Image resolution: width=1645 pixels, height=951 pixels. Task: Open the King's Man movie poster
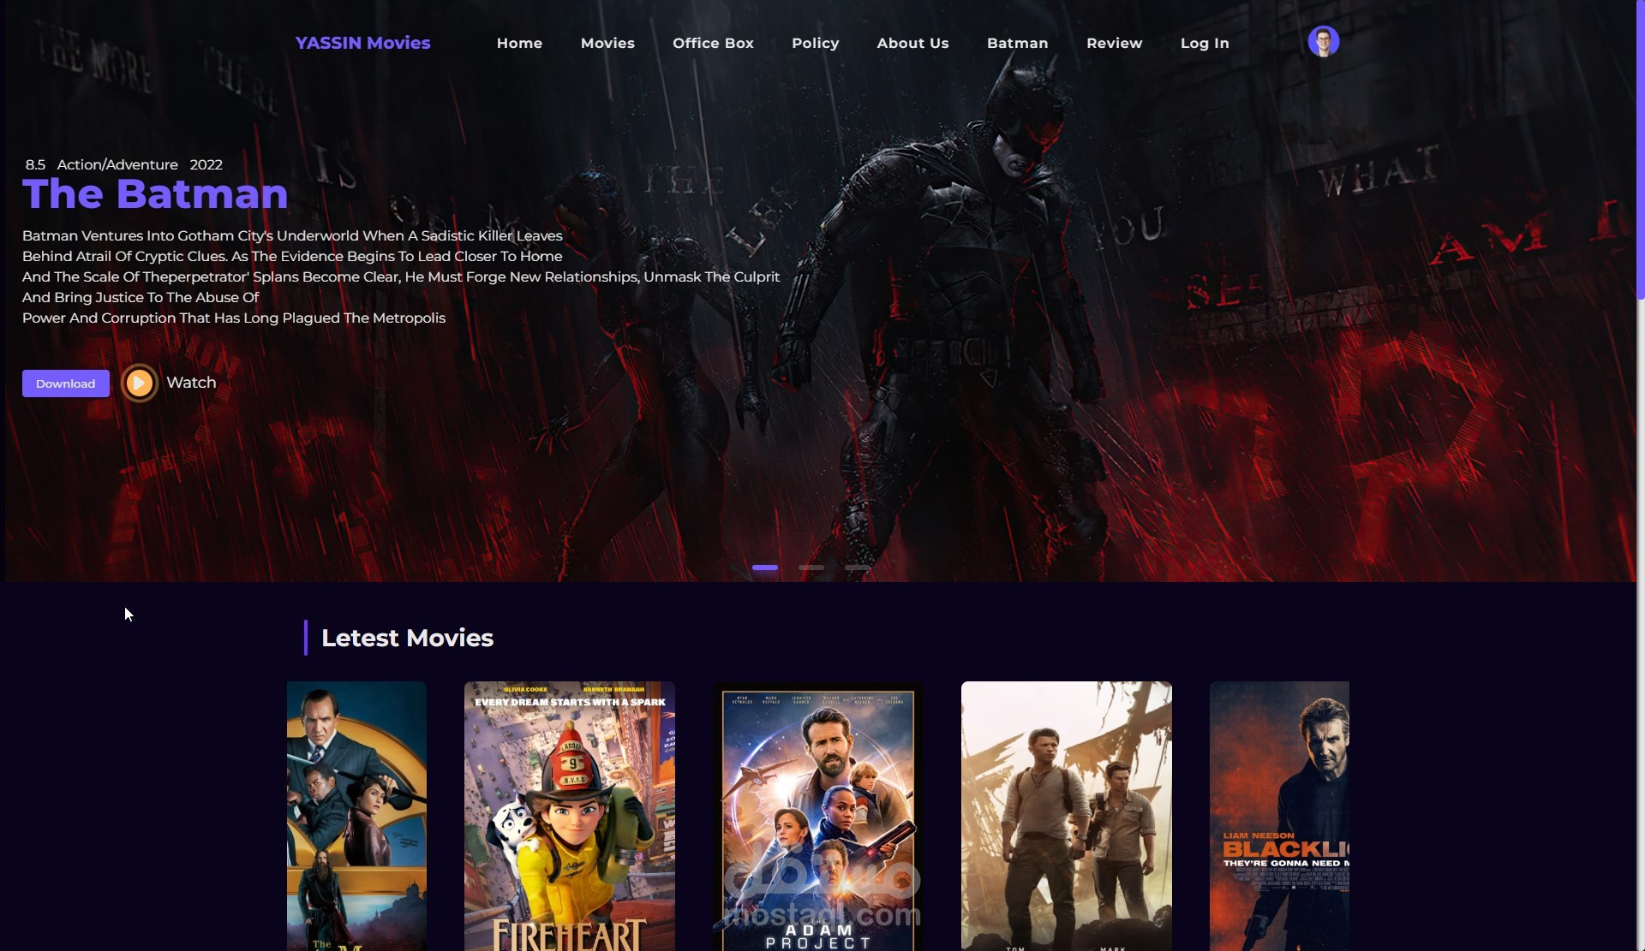click(356, 816)
